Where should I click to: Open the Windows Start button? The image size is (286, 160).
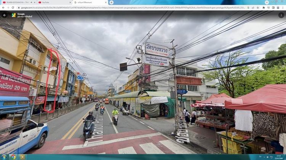[x=4, y=157]
